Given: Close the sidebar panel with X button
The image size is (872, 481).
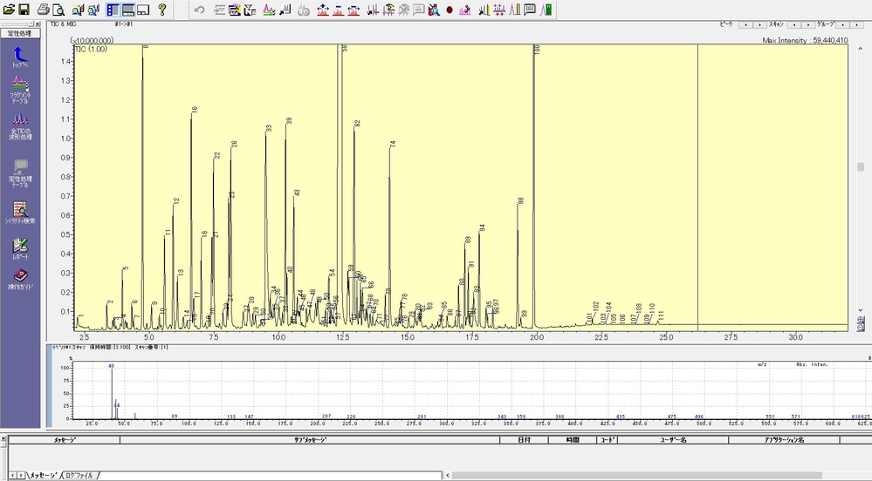Looking at the screenshot, I should 38,24.
